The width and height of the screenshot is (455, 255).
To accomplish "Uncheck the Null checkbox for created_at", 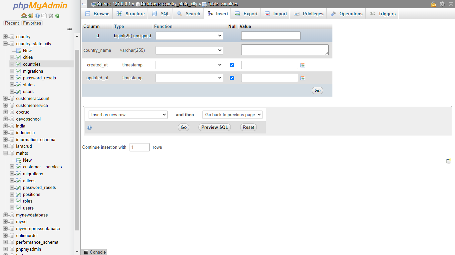I will tap(232, 65).
